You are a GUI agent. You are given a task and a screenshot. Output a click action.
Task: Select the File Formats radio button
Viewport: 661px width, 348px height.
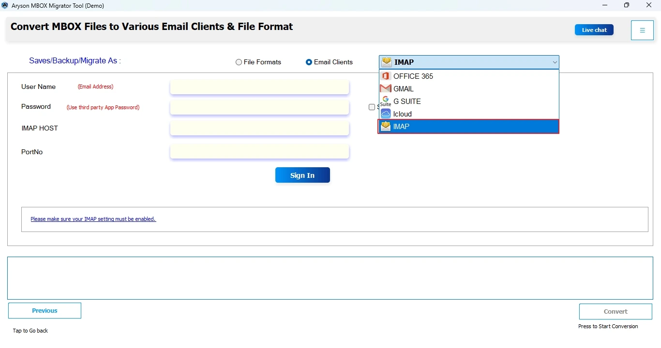238,62
